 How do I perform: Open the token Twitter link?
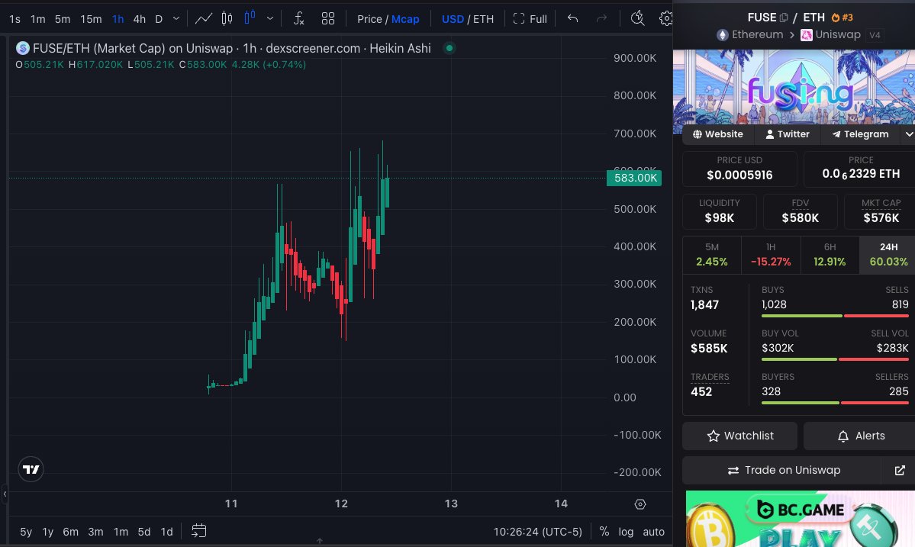tap(788, 134)
